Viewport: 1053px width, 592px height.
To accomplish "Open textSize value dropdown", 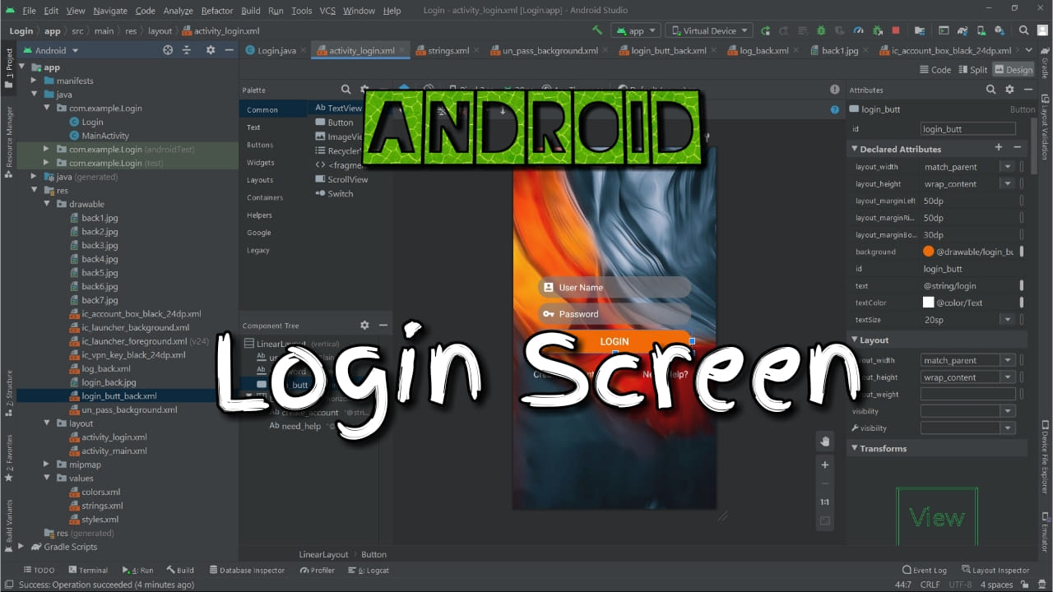I will pos(1007,320).
